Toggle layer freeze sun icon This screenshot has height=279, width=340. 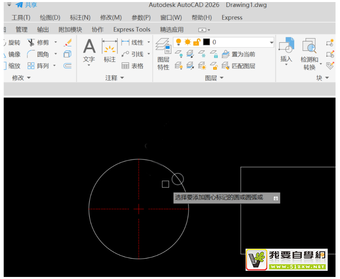point(188,42)
